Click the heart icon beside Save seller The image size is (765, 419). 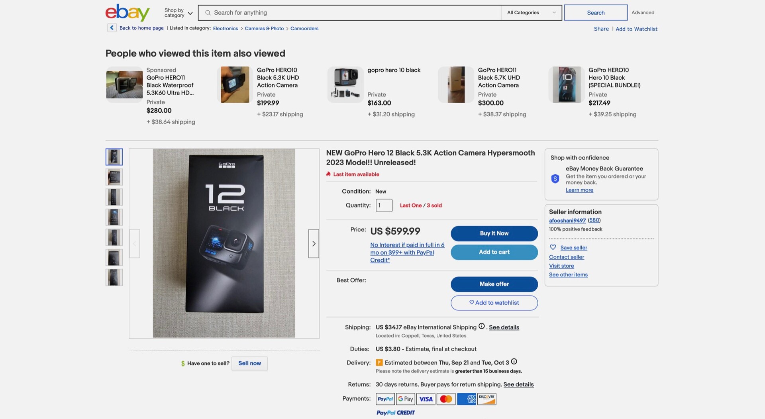(553, 247)
